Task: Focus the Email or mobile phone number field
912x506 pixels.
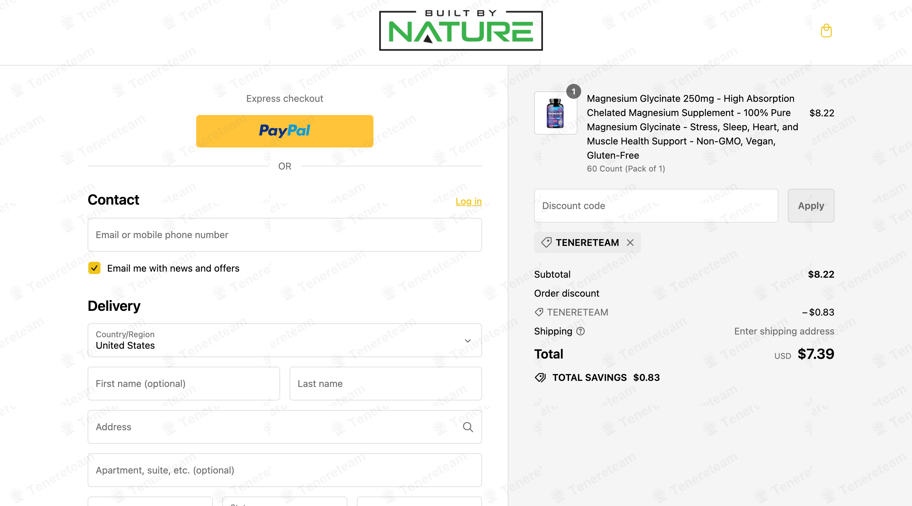Action: [x=284, y=235]
